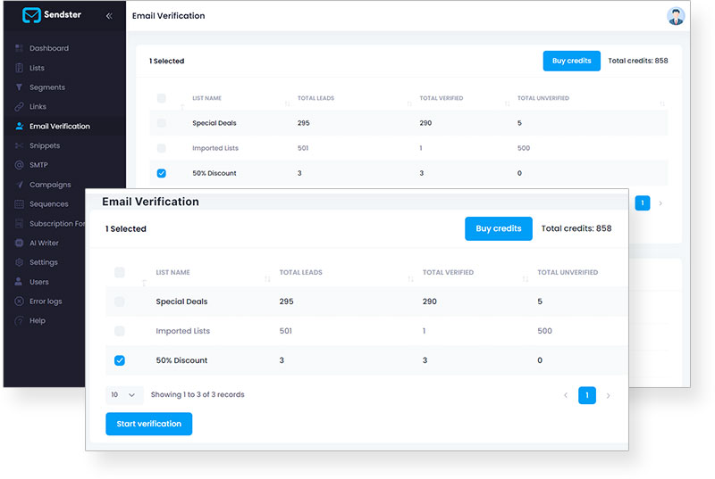The height and width of the screenshot is (479, 715).
Task: Collapse the sidebar with double-chevron icon
Action: tap(109, 16)
